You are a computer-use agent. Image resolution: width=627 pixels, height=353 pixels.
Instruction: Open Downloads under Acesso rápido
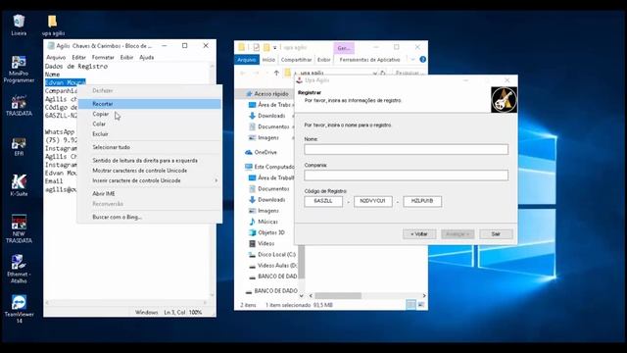[267, 116]
